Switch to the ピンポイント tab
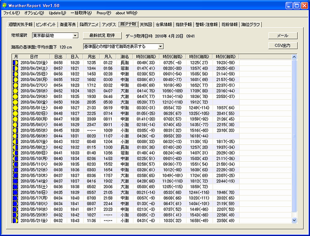The height and width of the screenshot is (236, 310). (x=46, y=25)
